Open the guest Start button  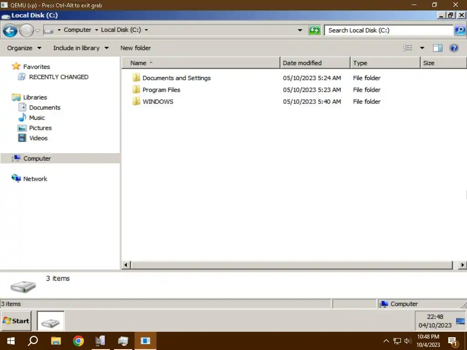pos(16,321)
